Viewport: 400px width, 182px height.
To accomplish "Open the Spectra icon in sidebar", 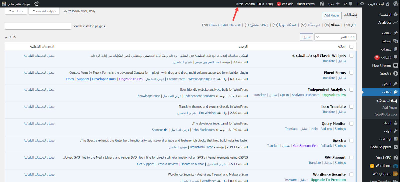I will click(395, 73).
